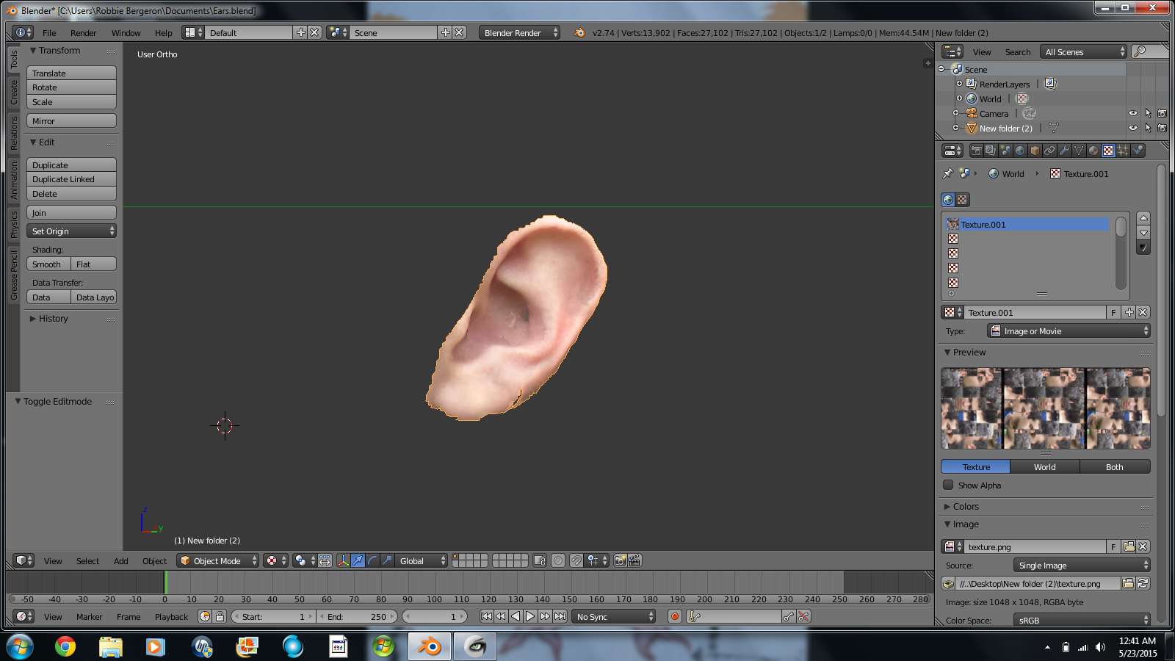Open the texture Type Image or Movie dropdown
This screenshot has width=1175, height=661.
point(1069,331)
